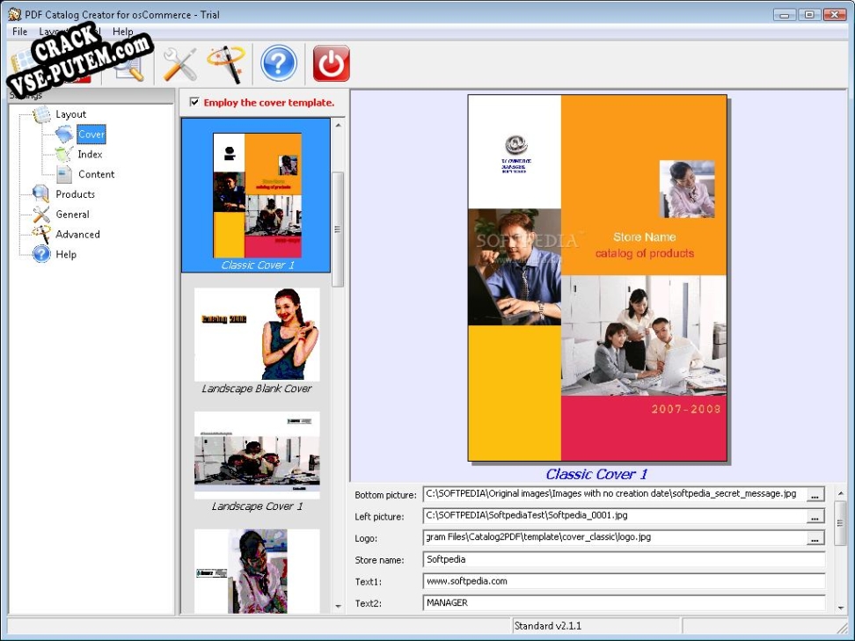Viewport: 855px width, 641px height.
Task: Click the wrench and screwdriver toolbar icon
Action: click(180, 64)
